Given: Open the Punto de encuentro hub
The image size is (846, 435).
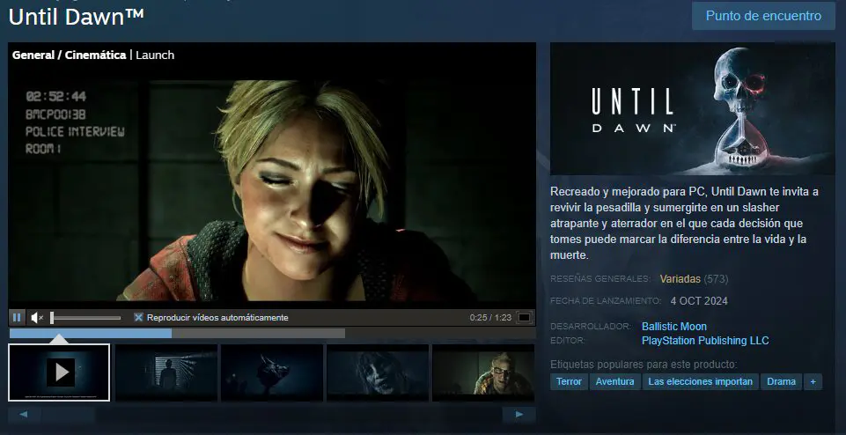Looking at the screenshot, I should tap(763, 16).
